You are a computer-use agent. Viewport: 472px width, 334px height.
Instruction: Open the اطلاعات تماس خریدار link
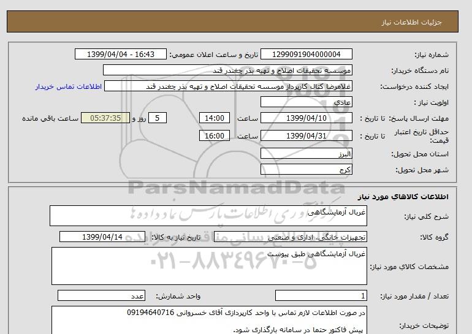coord(68,86)
